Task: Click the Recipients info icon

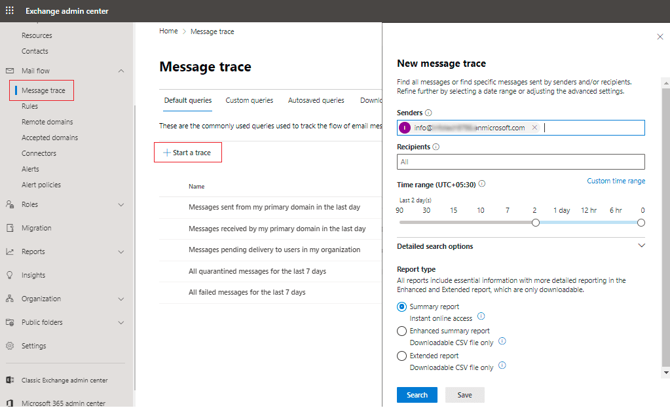Action: click(x=436, y=147)
